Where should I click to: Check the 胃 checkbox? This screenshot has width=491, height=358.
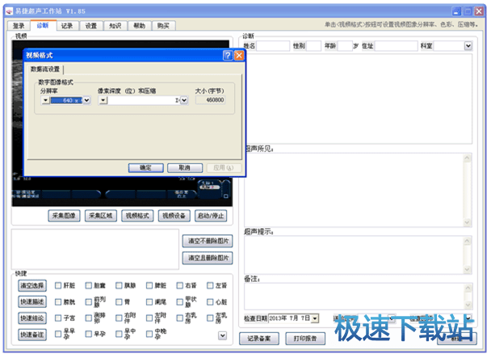[119, 302]
